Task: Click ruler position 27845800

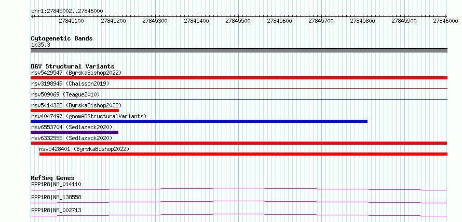Action: 363,21
